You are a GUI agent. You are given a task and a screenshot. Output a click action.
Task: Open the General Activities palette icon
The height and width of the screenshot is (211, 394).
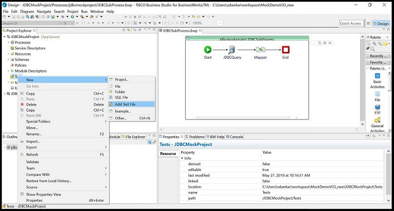378,120
